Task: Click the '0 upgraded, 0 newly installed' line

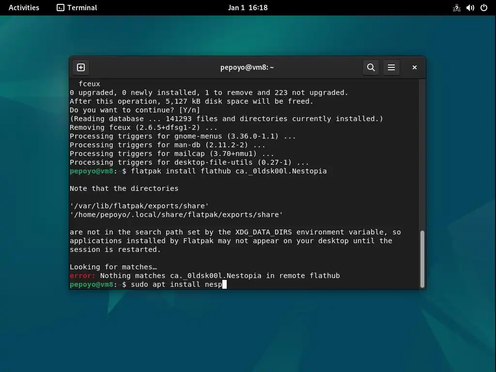Action: 209,93
